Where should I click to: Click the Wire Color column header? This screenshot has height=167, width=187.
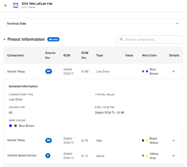tap(149, 56)
